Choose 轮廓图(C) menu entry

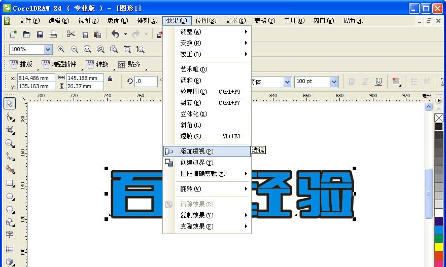point(207,92)
